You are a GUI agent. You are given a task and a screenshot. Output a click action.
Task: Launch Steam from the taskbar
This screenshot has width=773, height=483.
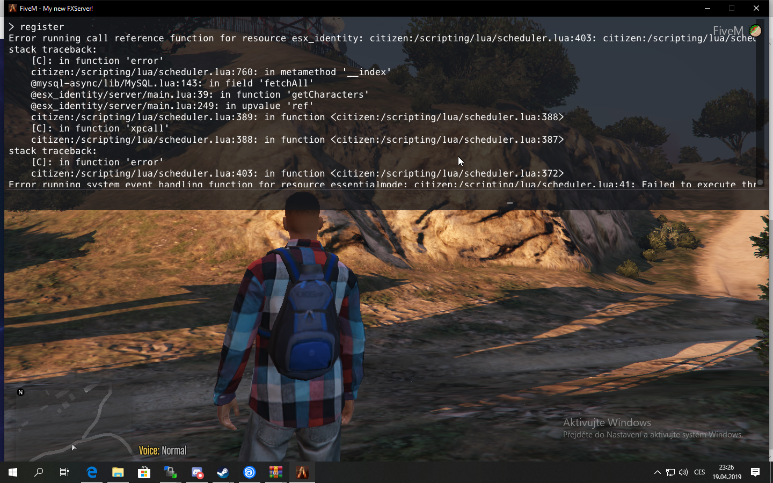(223, 472)
